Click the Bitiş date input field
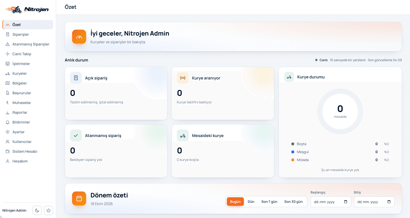410x218 pixels. coord(374,202)
